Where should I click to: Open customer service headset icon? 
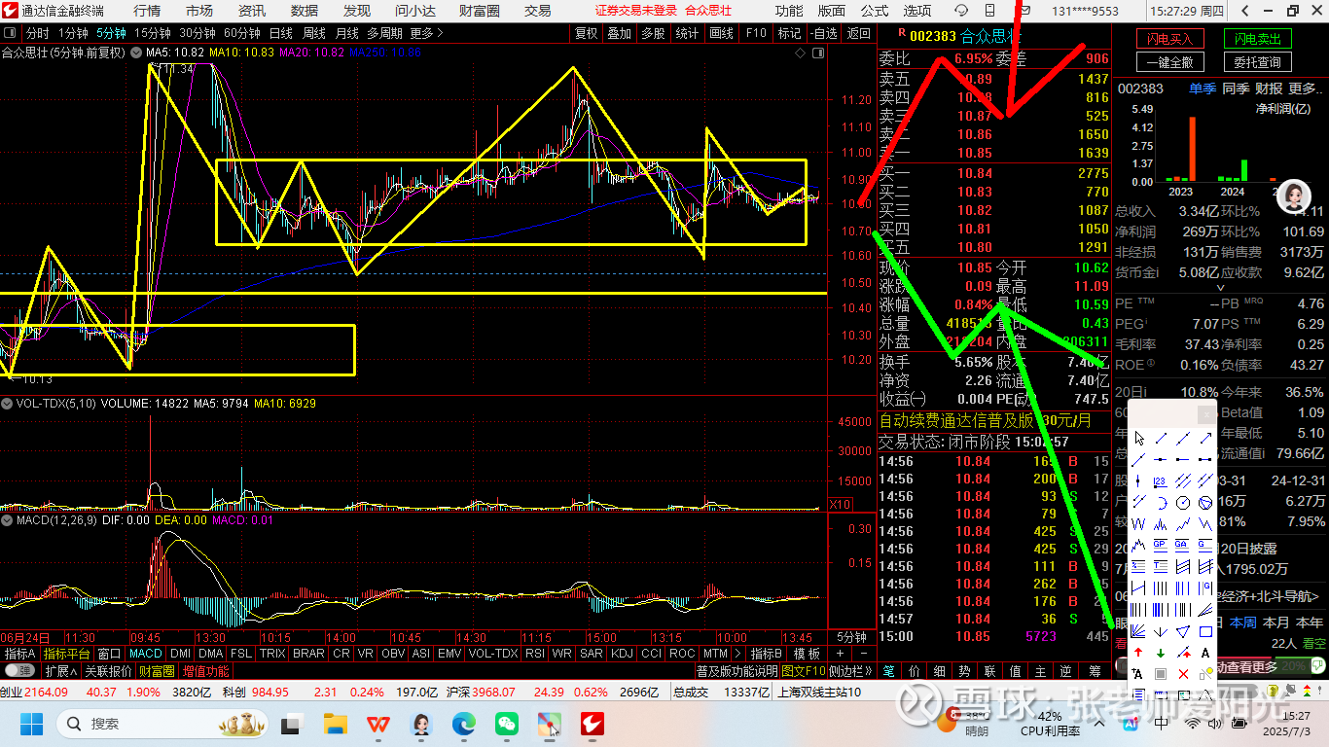tap(961, 11)
